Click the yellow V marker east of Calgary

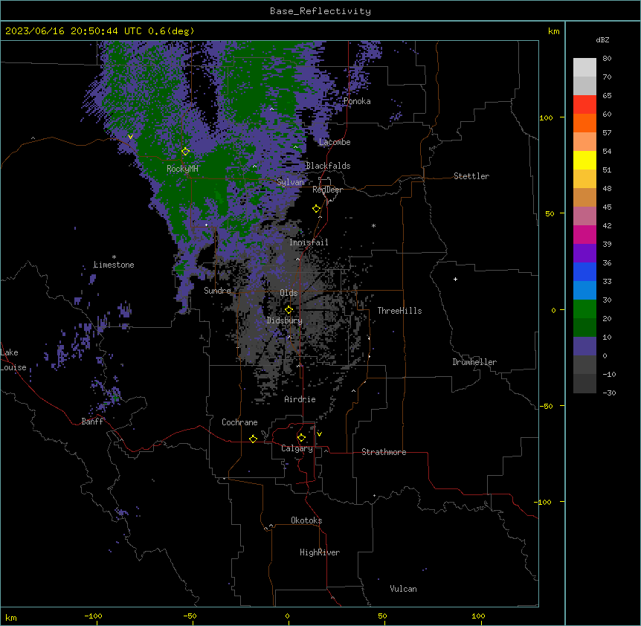click(319, 434)
